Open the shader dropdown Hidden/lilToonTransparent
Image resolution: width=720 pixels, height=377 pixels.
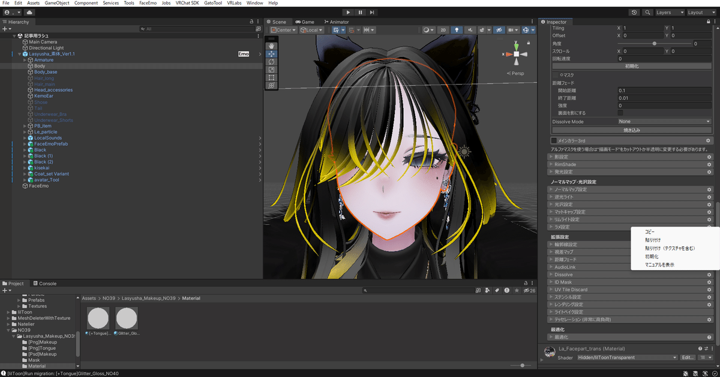(626, 357)
